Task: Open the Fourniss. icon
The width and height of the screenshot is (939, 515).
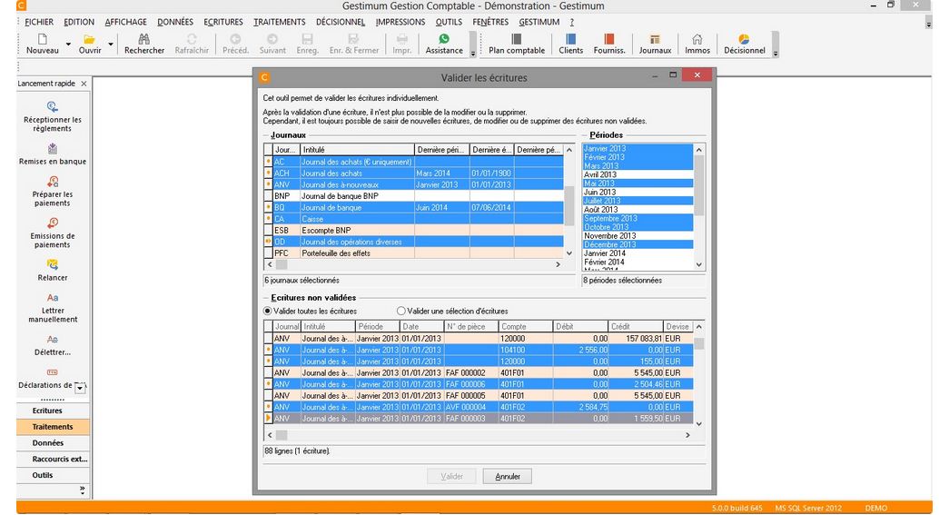Action: coord(609,39)
